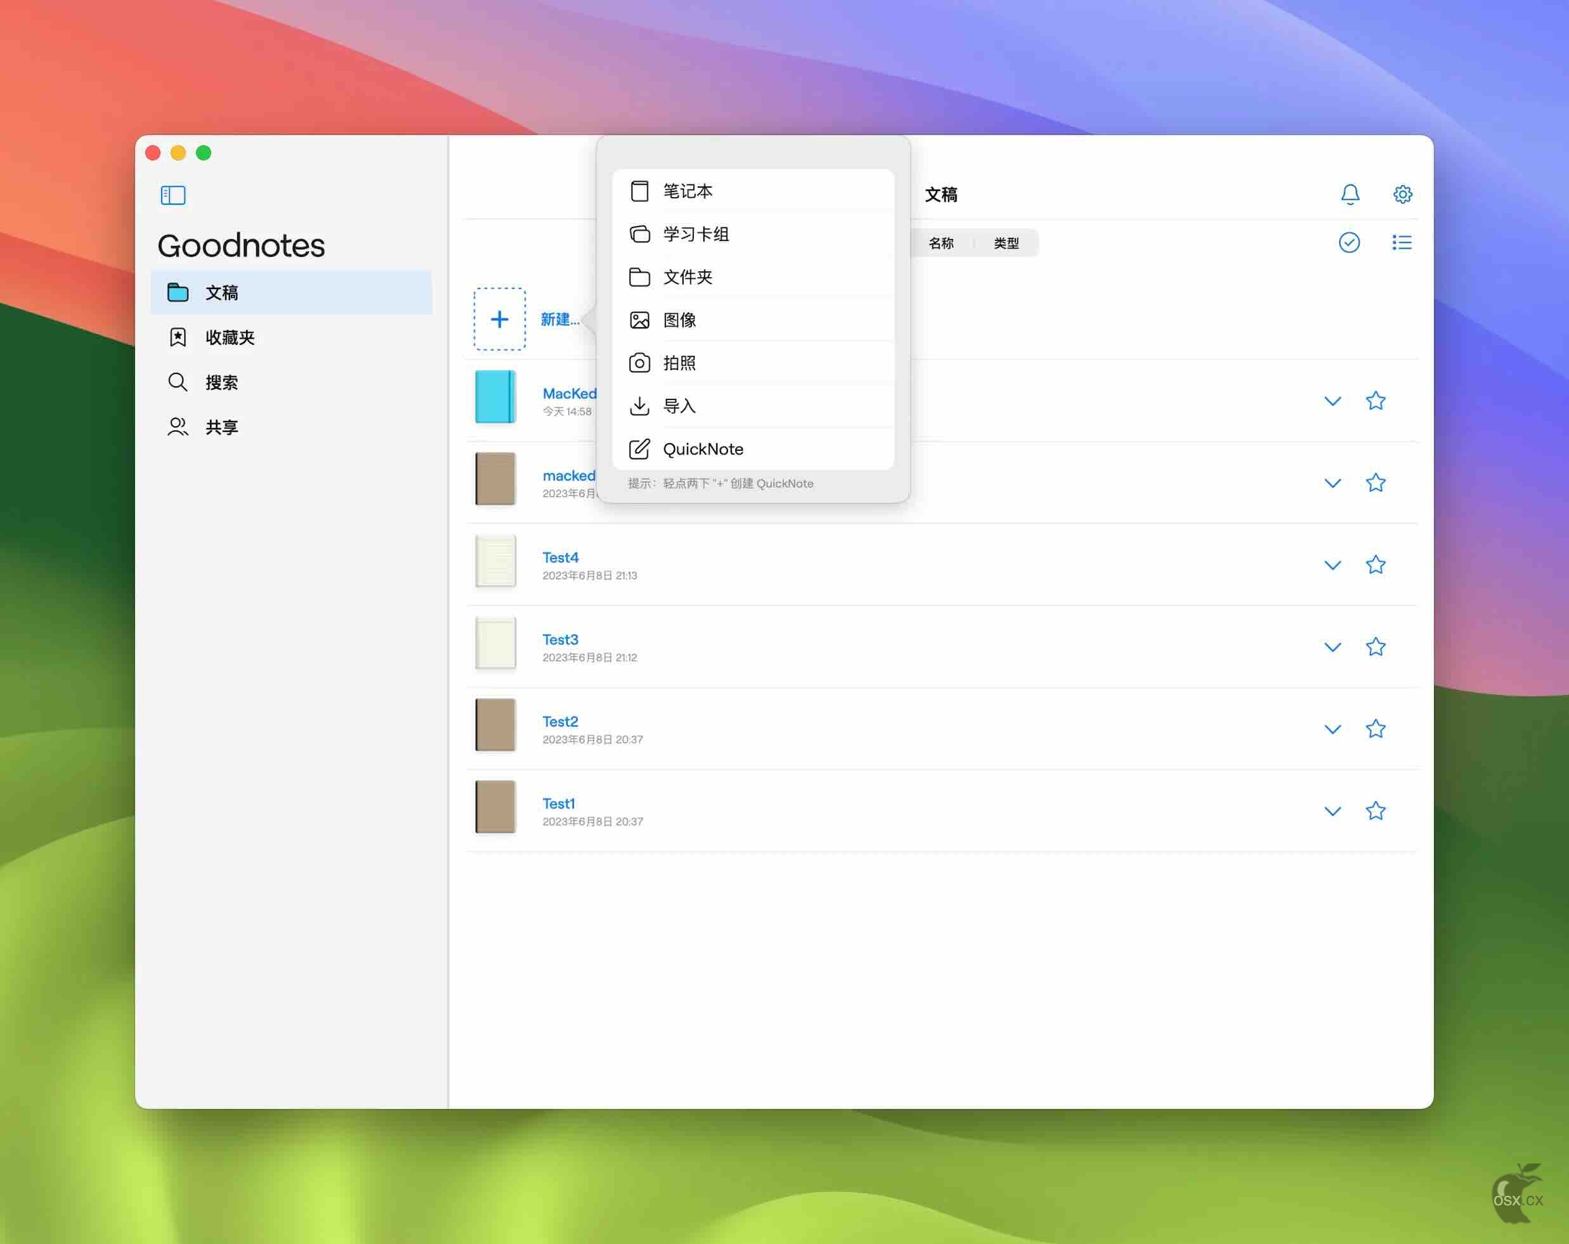Open Test2 notebook thumbnail
The height and width of the screenshot is (1244, 1569).
(x=495, y=725)
